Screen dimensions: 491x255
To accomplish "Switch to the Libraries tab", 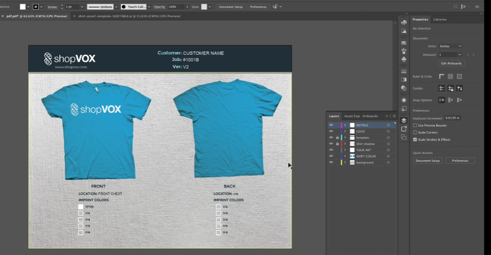I will coord(440,19).
